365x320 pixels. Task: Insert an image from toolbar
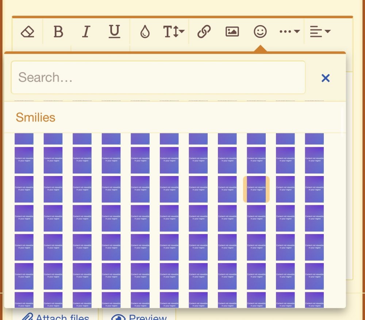click(232, 31)
